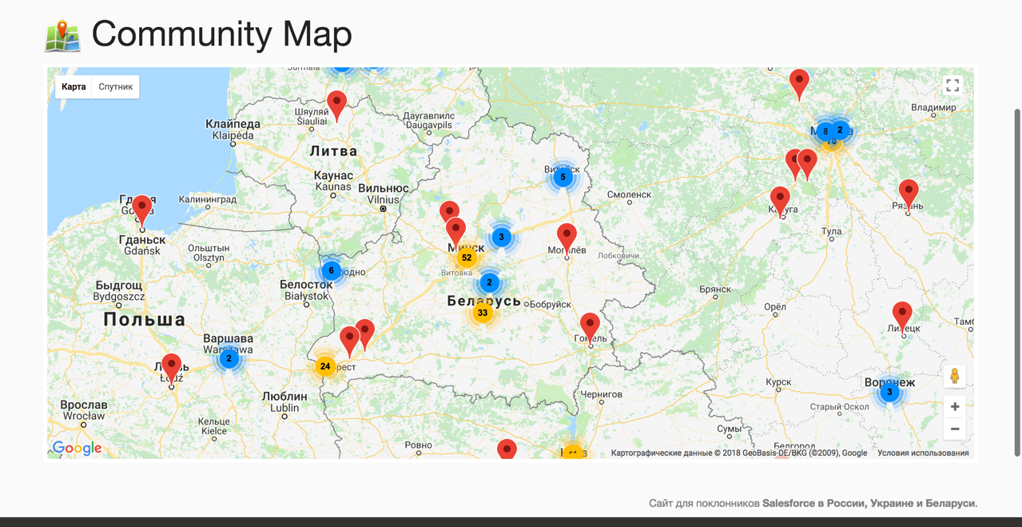The image size is (1022, 527).
Task: Enter fullscreen map view
Action: [x=952, y=86]
